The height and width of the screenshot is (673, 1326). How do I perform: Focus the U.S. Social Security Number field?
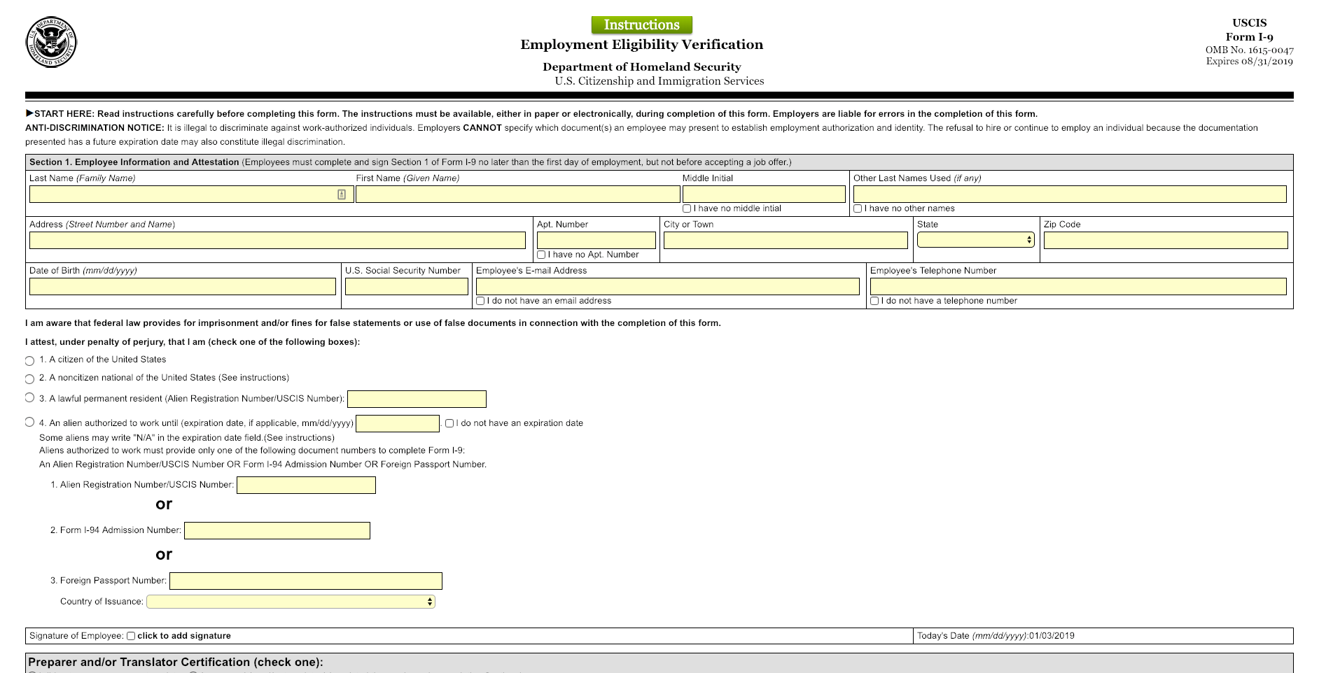(x=407, y=286)
